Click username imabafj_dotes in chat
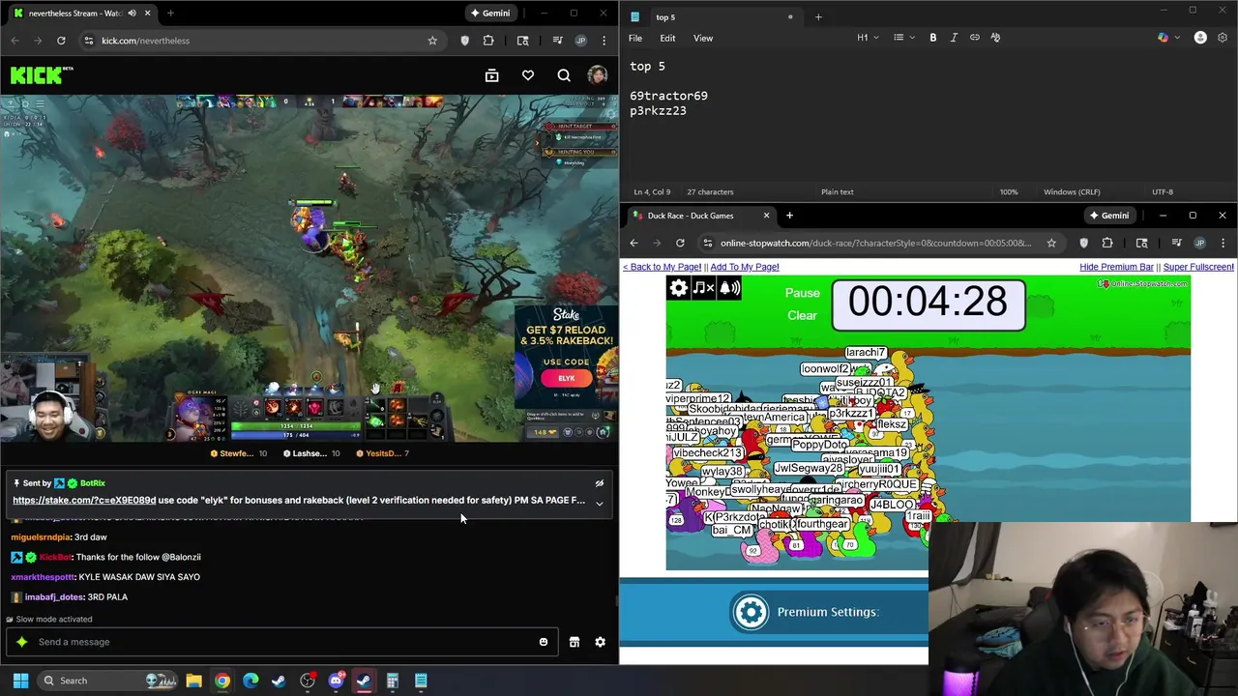1238x696 pixels. pyautogui.click(x=54, y=597)
